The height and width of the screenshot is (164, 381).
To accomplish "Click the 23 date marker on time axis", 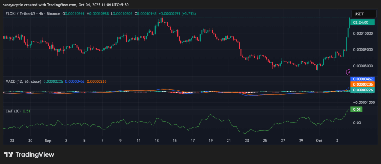I will [x=247, y=141].
